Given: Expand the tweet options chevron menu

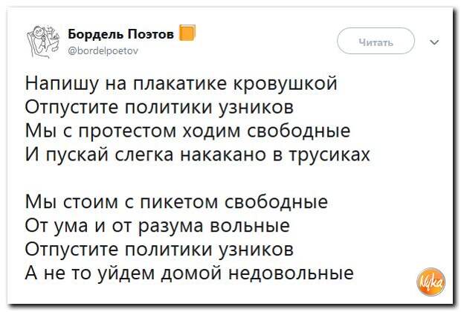Looking at the screenshot, I should [434, 42].
